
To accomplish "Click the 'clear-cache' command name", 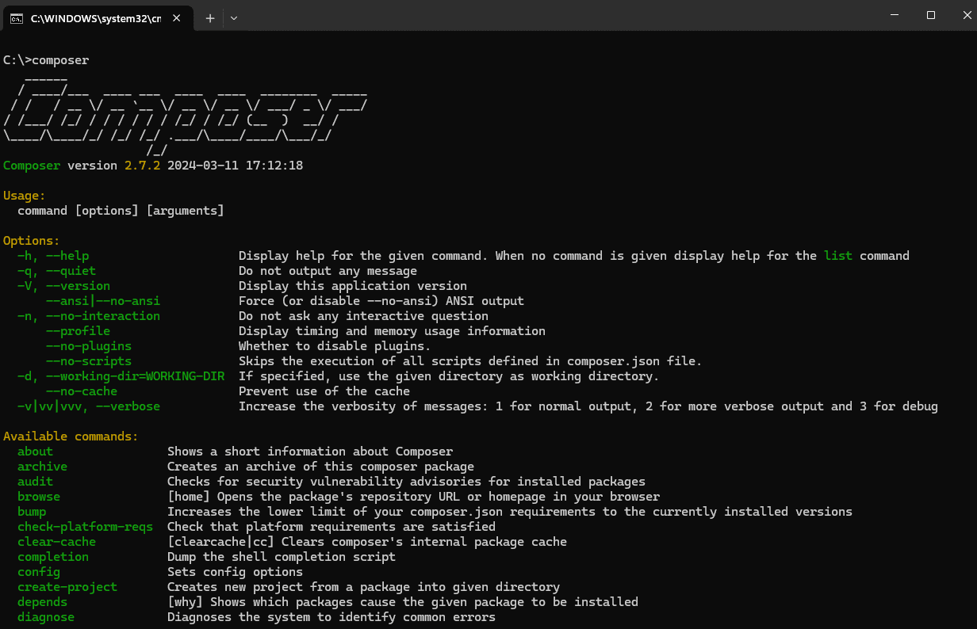I will [56, 542].
